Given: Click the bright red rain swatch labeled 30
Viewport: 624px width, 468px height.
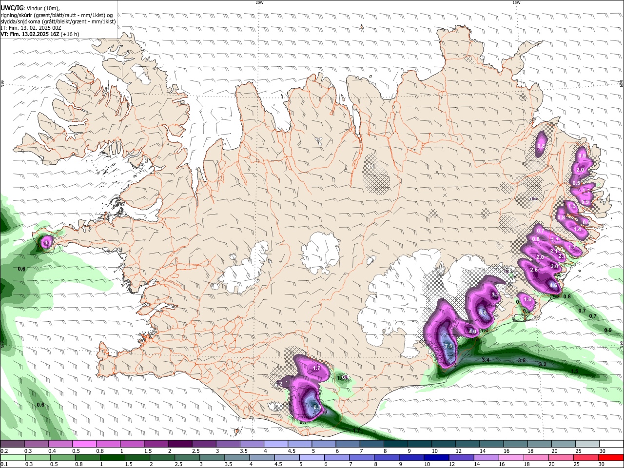Looking at the screenshot, I should click(x=612, y=457).
